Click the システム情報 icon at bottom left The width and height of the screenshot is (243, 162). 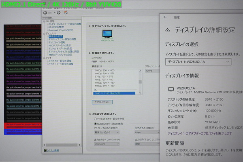tap(44, 150)
